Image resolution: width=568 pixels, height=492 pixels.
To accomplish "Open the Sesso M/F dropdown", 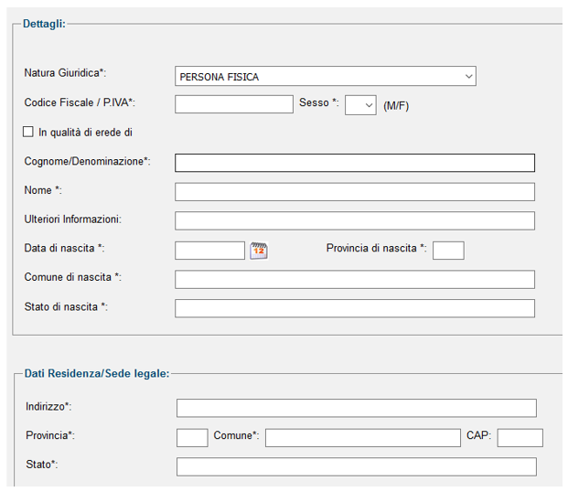I will [x=360, y=105].
